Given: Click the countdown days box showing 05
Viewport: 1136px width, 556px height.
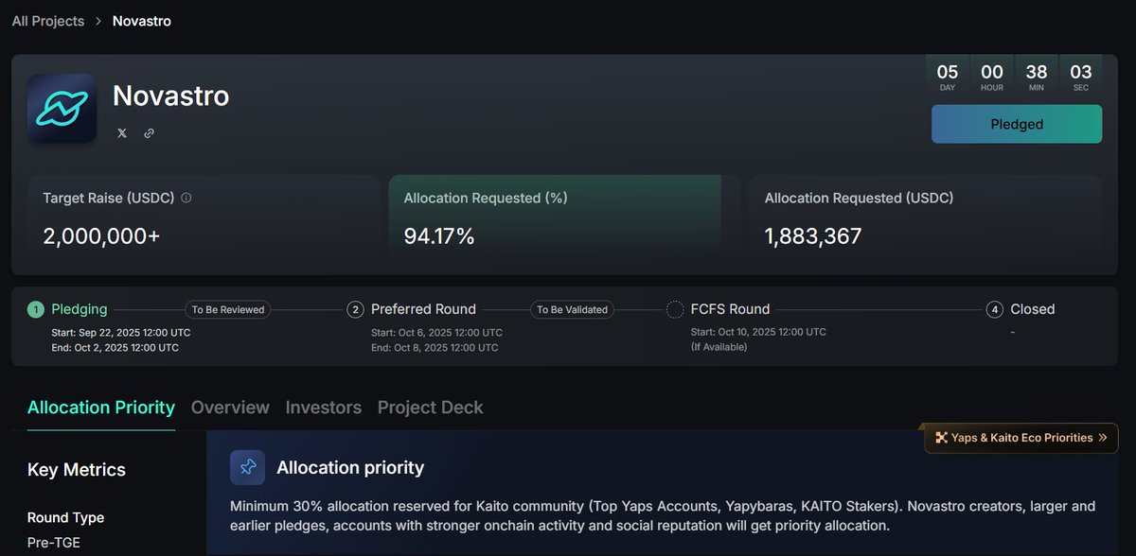Looking at the screenshot, I should 948,76.
